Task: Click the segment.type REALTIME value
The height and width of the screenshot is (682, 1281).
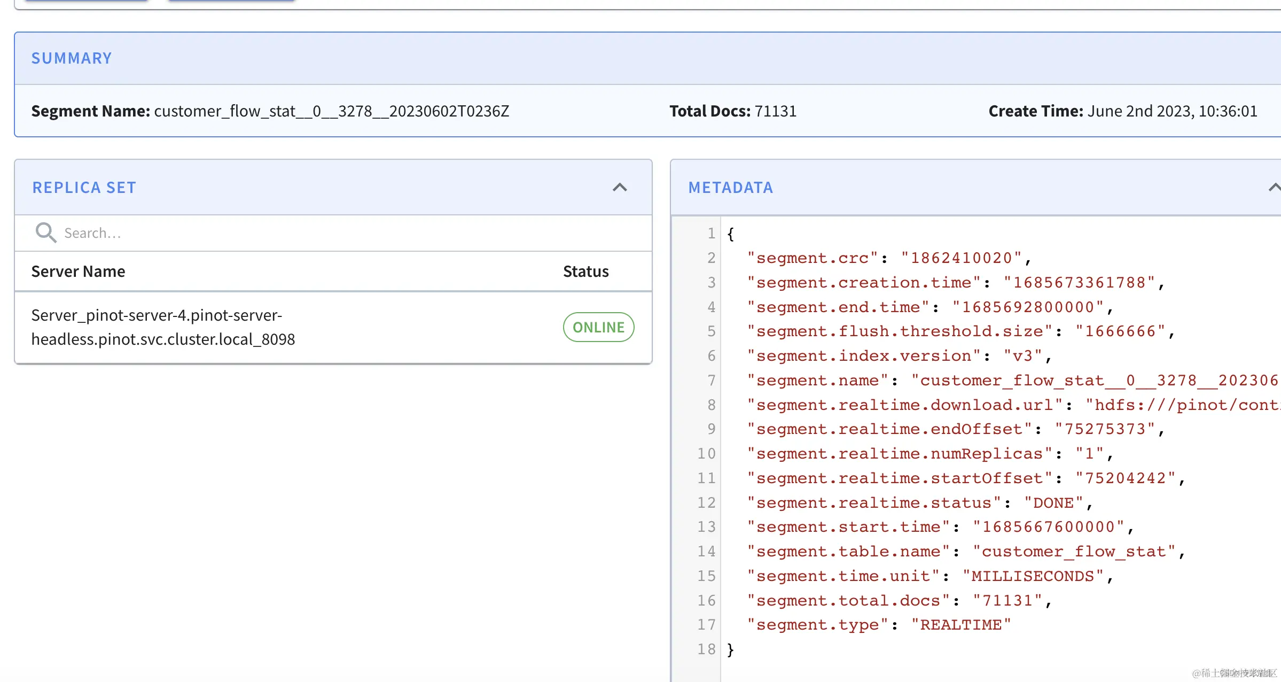Action: 960,625
